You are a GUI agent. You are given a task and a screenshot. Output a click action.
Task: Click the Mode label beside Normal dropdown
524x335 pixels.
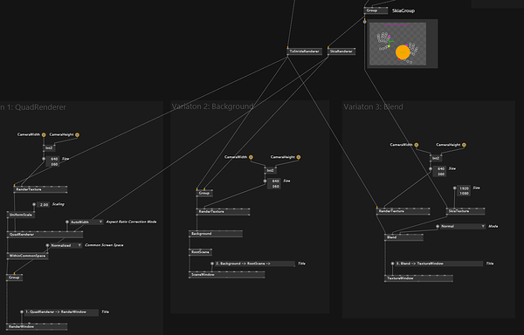point(493,226)
